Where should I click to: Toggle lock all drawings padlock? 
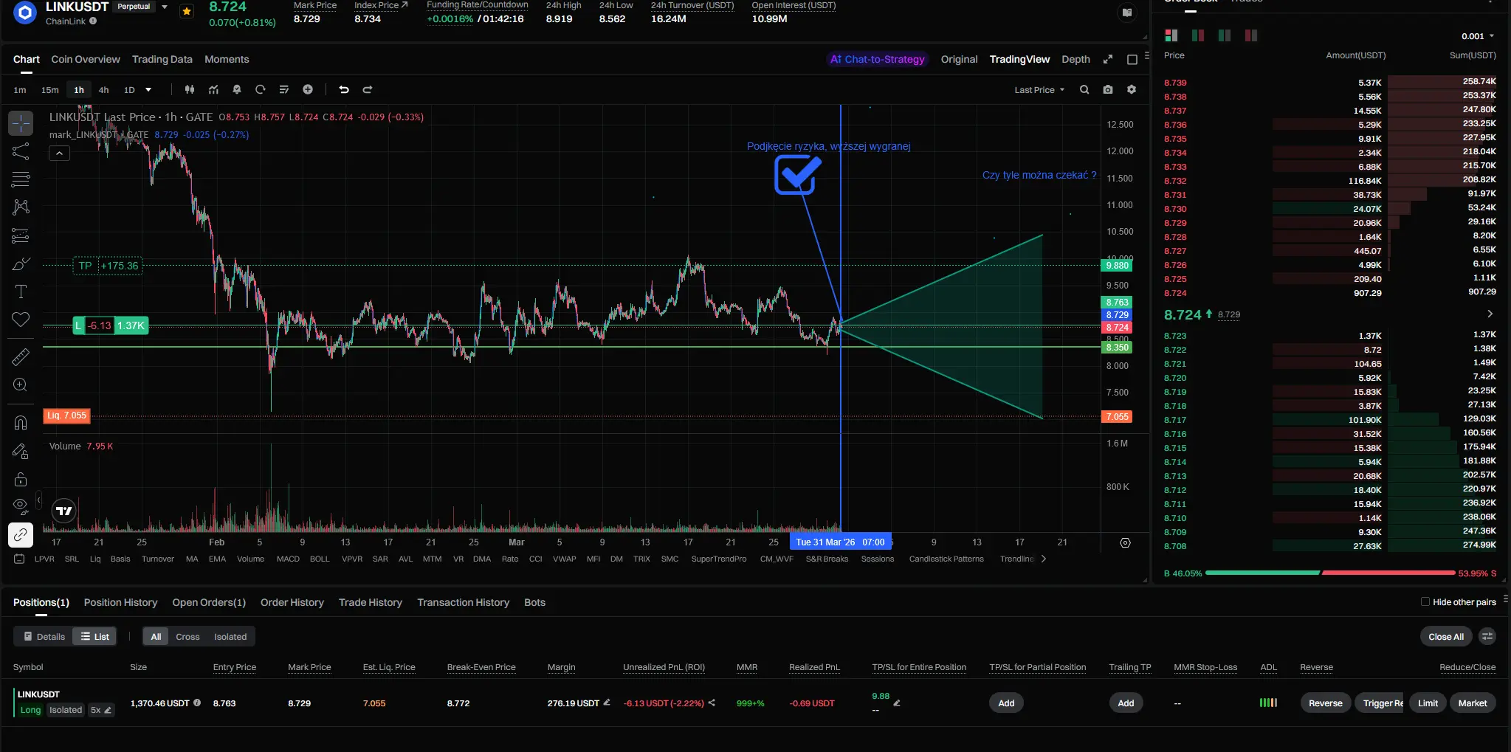coord(21,479)
